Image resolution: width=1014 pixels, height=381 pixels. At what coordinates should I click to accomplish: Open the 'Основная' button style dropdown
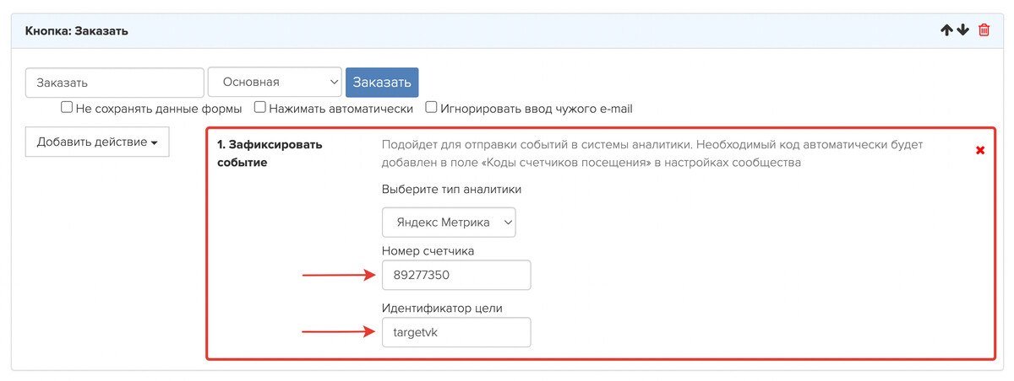tap(274, 83)
